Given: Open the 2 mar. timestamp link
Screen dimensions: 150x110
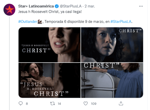Looking at the screenshot, I should pos(90,6).
